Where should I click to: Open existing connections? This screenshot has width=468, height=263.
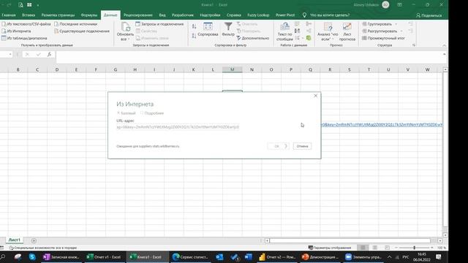tap(82, 31)
